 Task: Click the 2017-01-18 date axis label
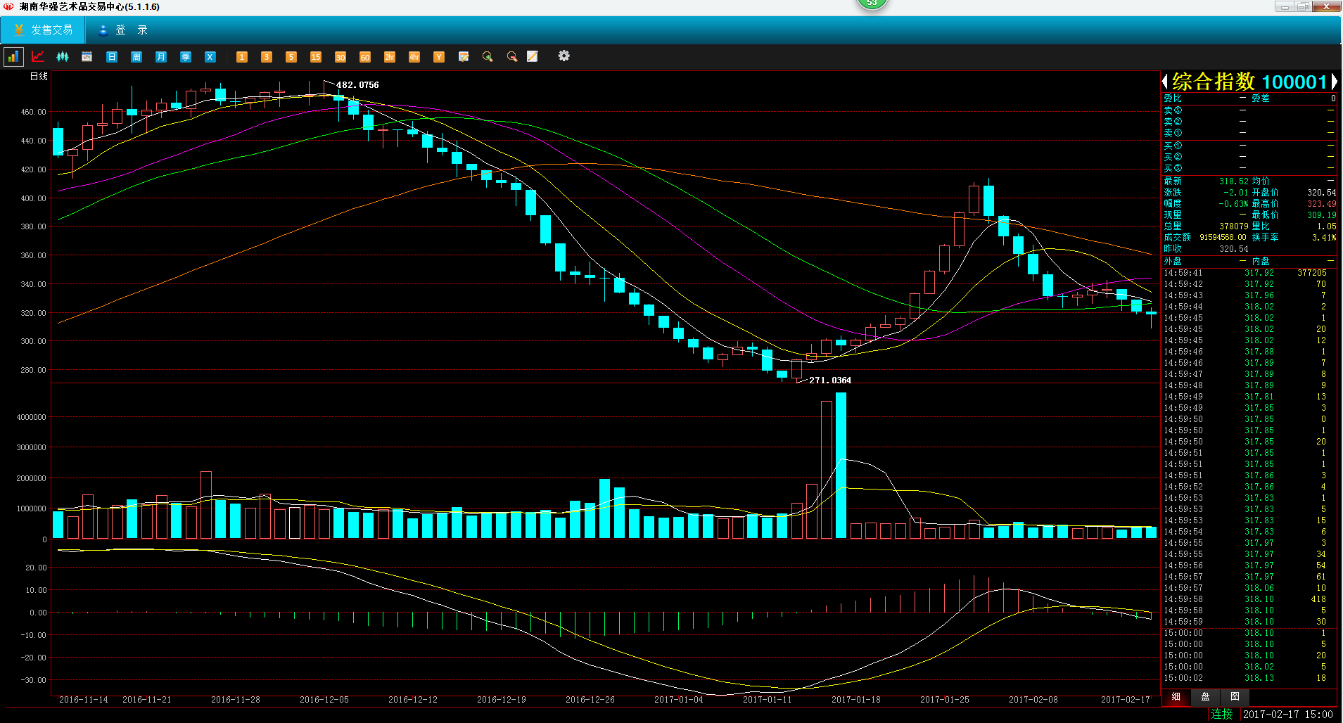pos(856,700)
